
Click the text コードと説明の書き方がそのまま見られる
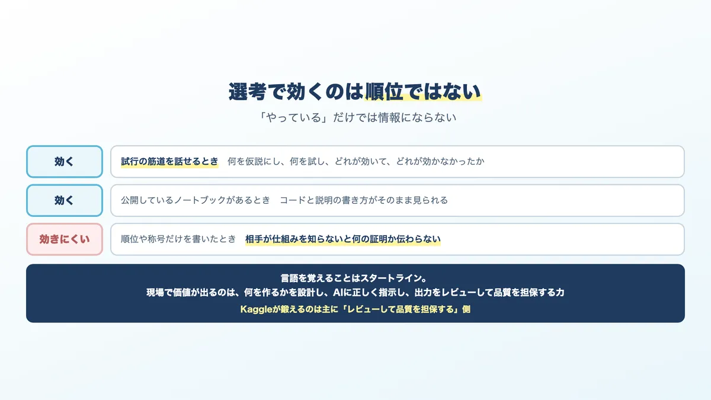(x=364, y=200)
